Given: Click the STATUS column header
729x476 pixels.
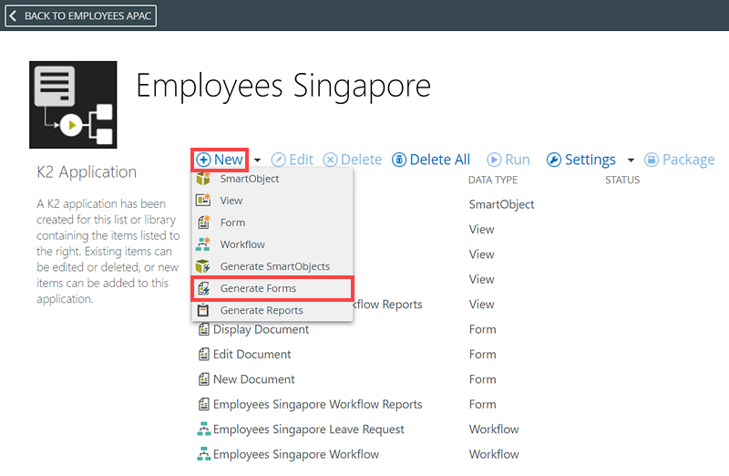Looking at the screenshot, I should point(622,180).
